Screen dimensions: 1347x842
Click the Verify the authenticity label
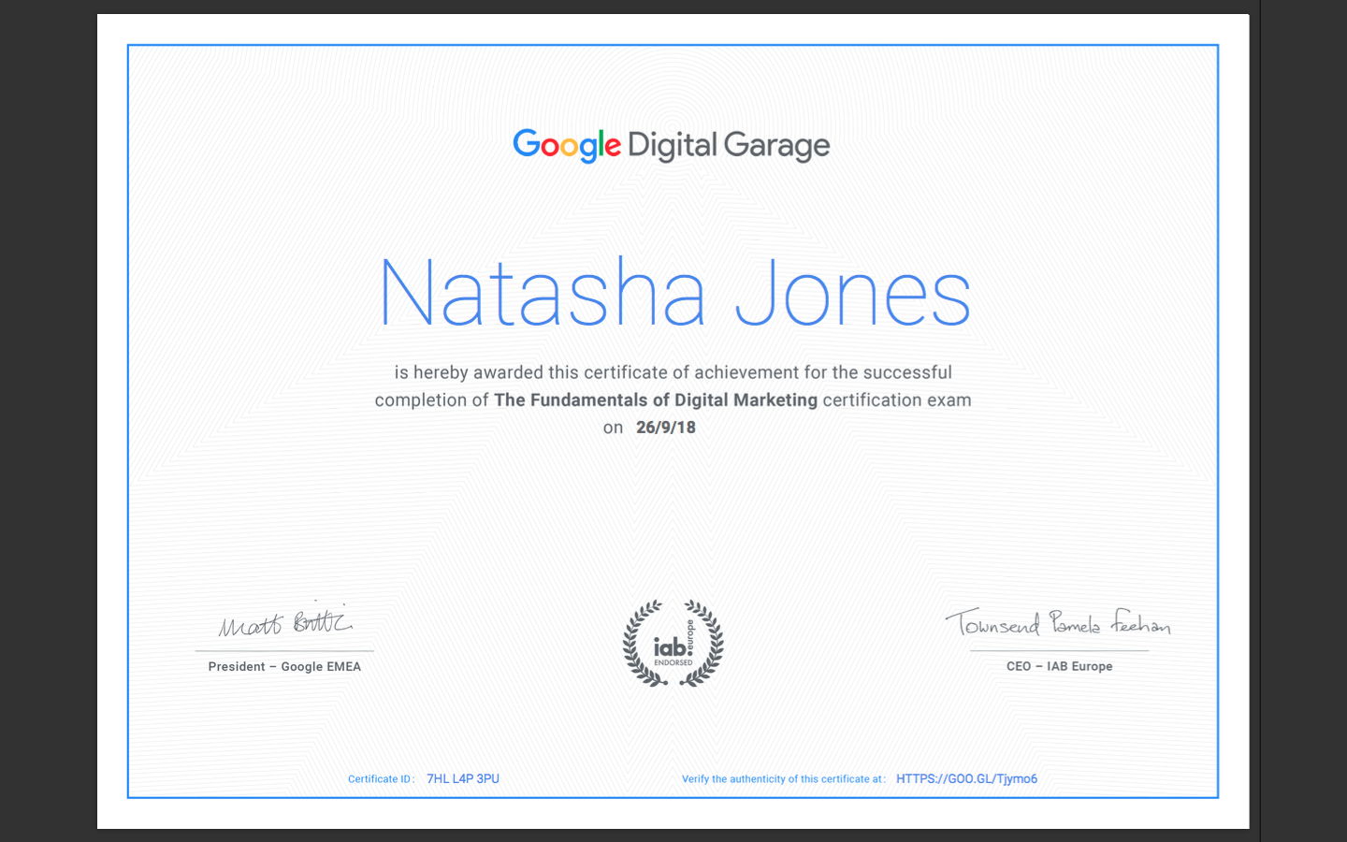pyautogui.click(x=783, y=779)
